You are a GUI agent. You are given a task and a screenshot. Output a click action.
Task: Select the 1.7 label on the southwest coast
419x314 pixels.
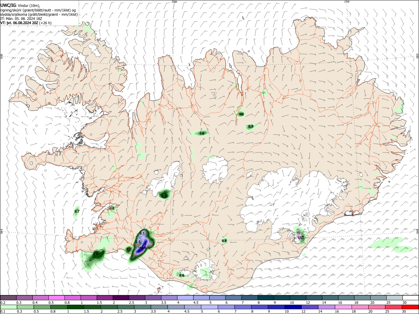(129, 249)
